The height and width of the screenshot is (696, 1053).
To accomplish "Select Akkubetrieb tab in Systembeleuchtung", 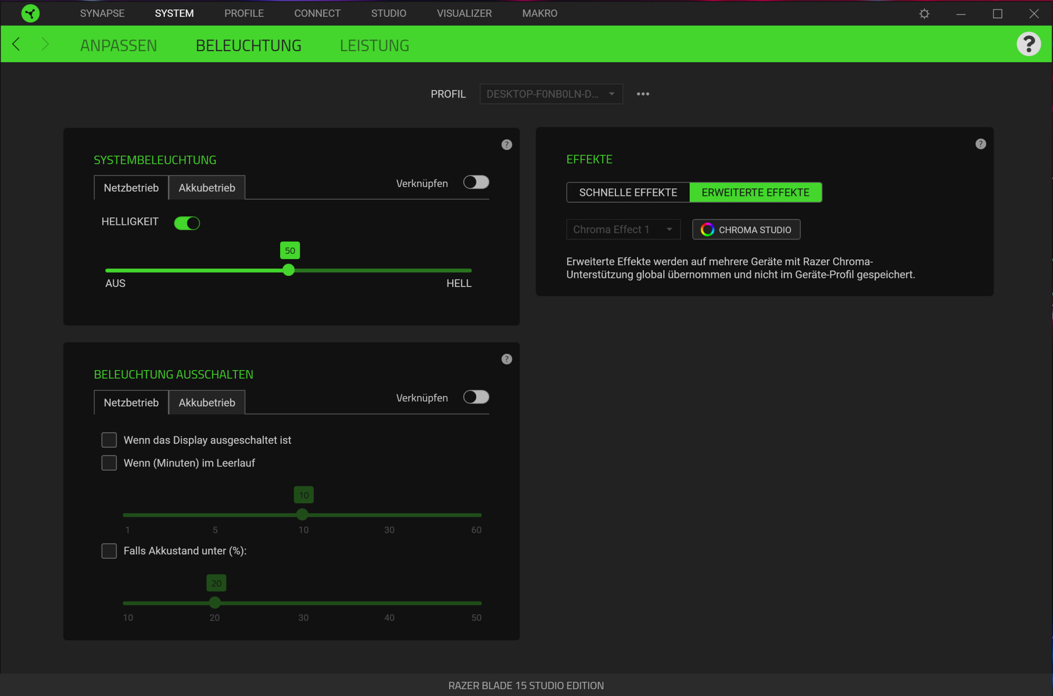I will (x=207, y=187).
